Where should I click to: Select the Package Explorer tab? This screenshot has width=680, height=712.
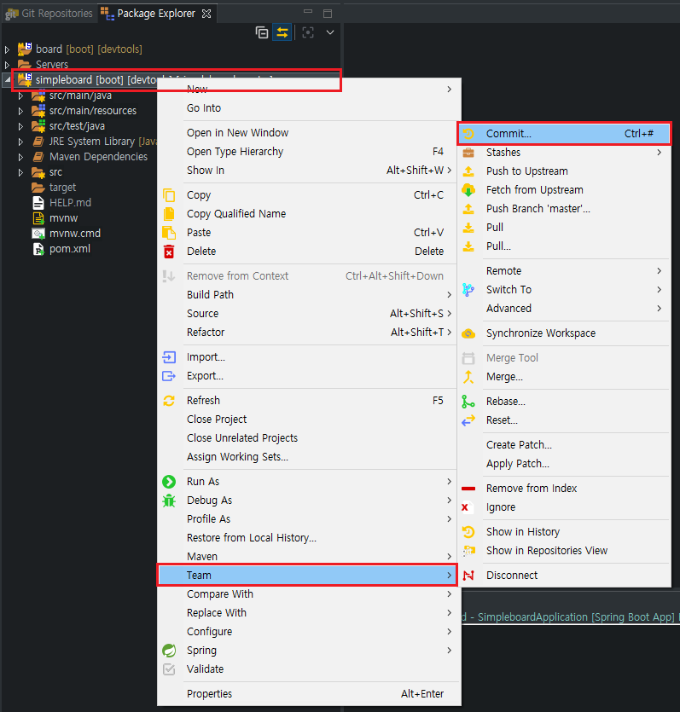click(x=156, y=14)
